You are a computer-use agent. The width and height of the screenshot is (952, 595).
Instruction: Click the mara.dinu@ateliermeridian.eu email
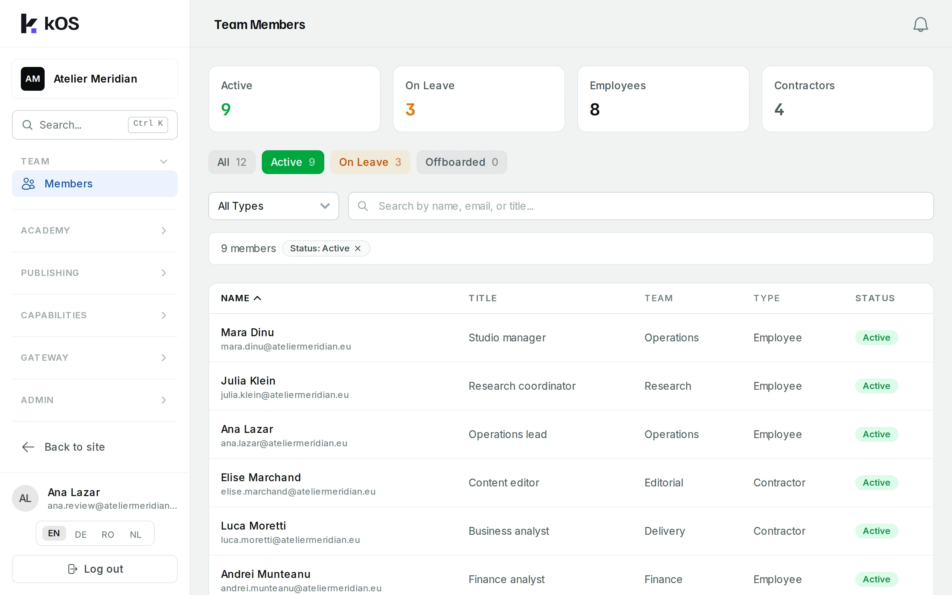286,347
